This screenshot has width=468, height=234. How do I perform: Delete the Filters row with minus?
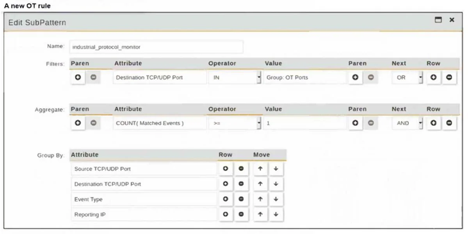pyautogui.click(x=449, y=77)
